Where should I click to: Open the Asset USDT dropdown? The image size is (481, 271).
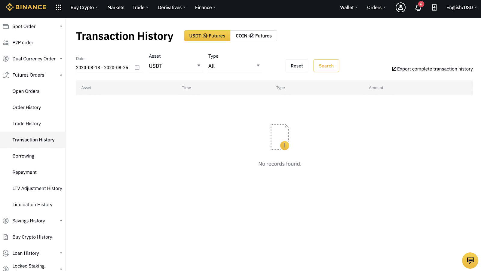[x=176, y=66]
